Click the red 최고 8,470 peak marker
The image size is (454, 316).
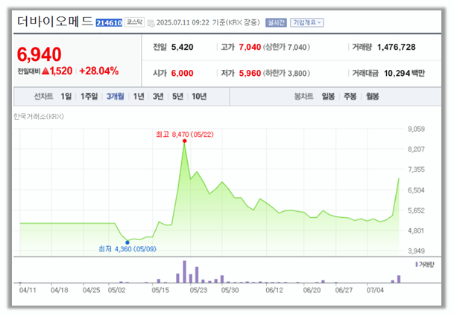tap(185, 141)
